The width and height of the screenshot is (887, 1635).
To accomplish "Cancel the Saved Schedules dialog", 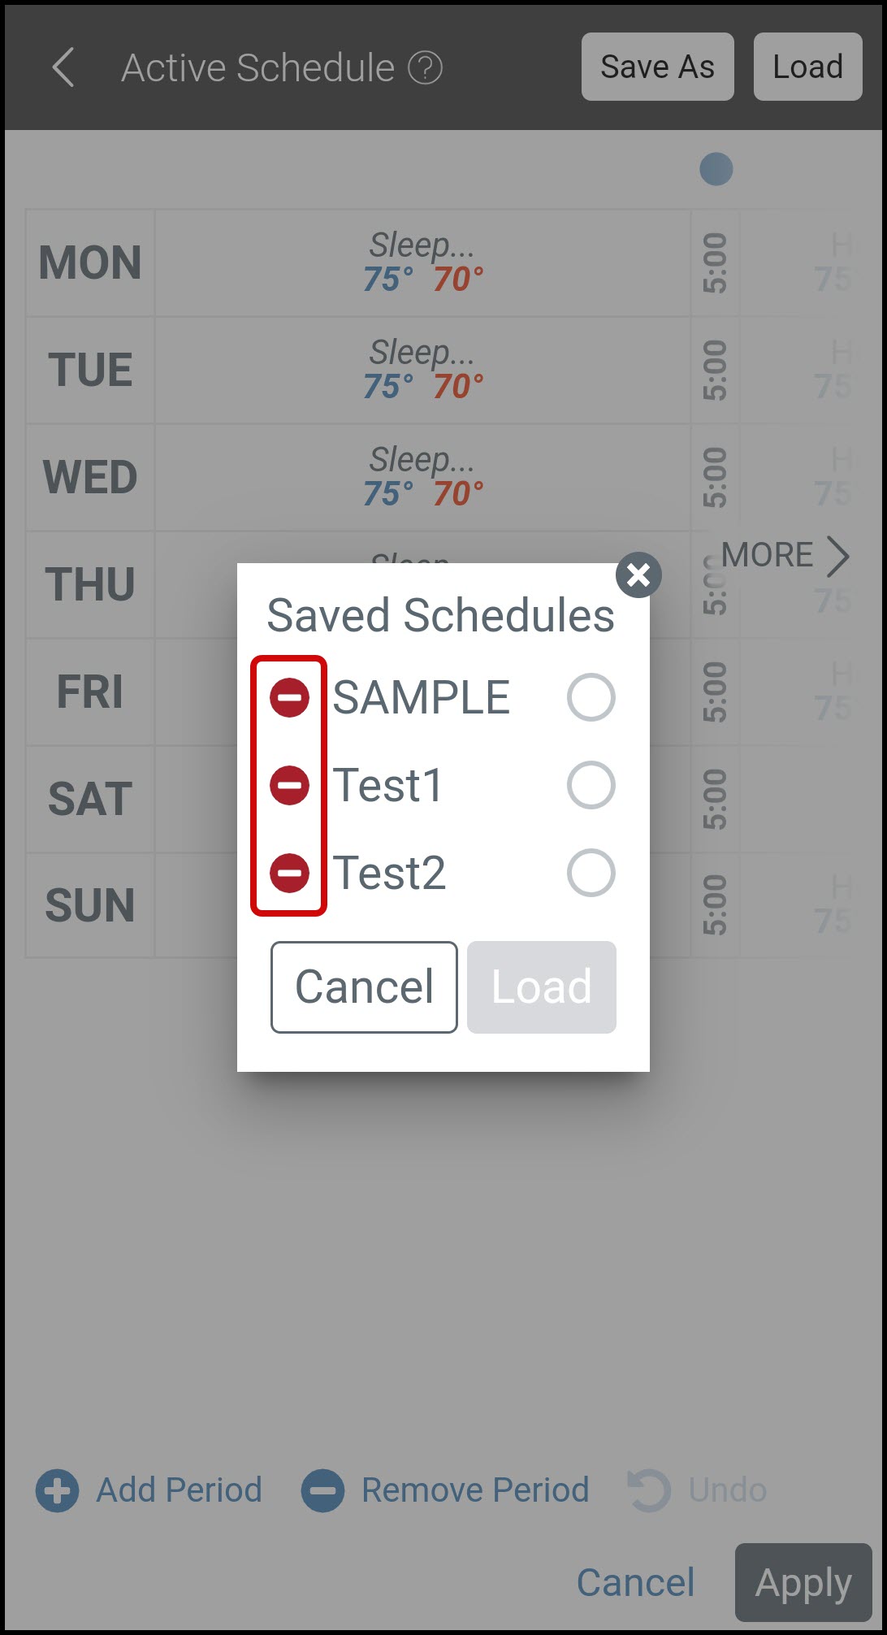I will 364,987.
